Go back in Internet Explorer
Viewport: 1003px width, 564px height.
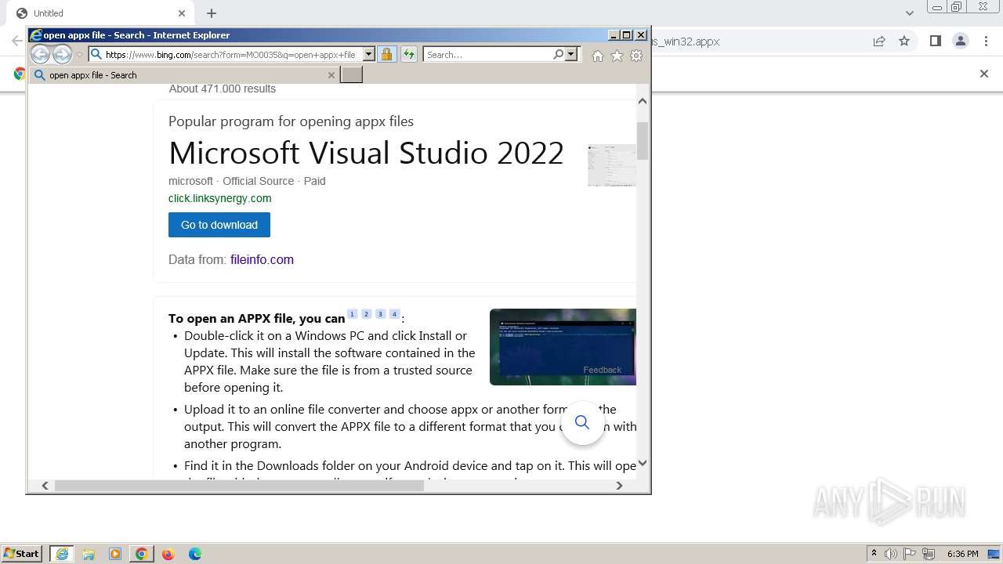pos(40,54)
